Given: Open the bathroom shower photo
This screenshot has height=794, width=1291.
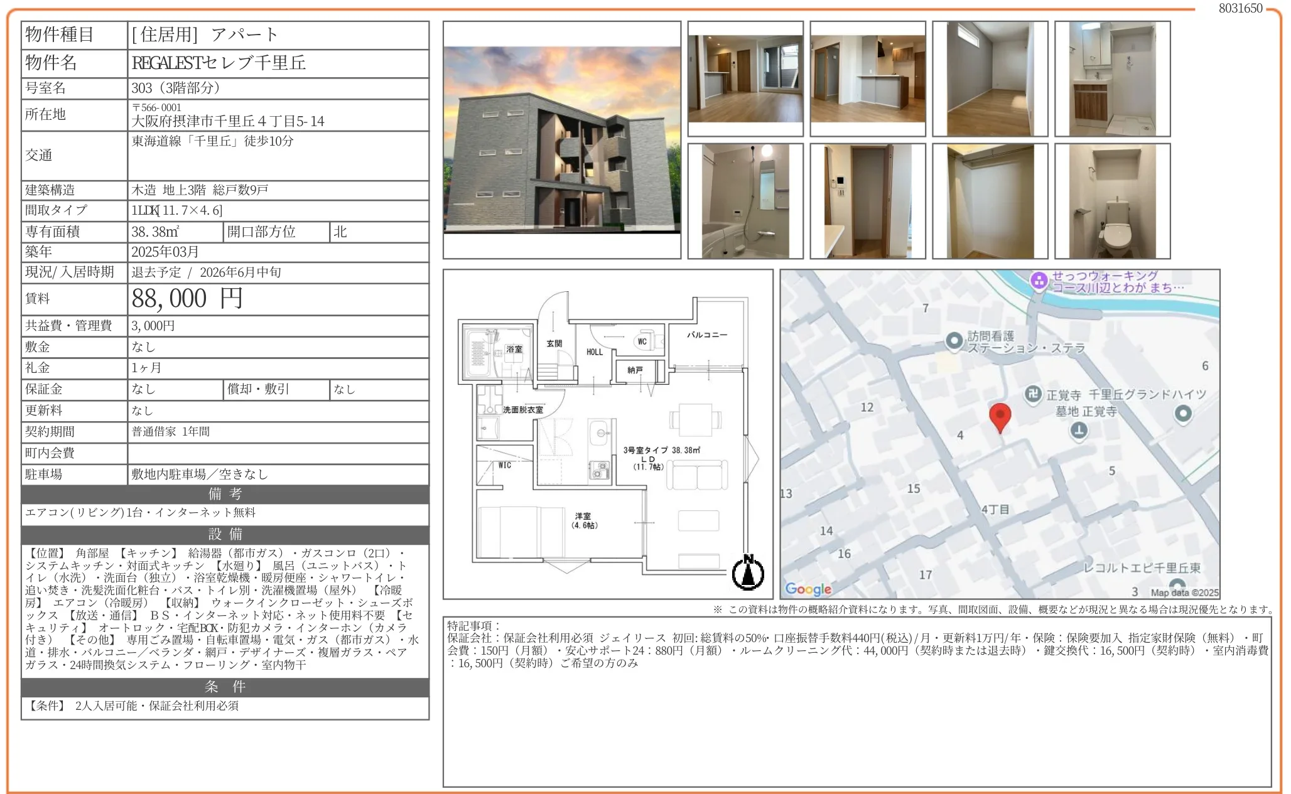Looking at the screenshot, I should 745,201.
